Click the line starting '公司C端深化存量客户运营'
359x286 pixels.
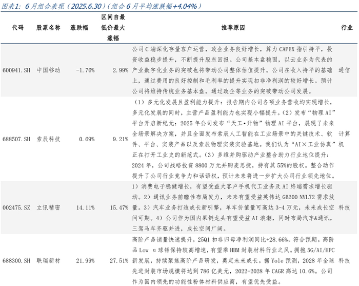232,49
